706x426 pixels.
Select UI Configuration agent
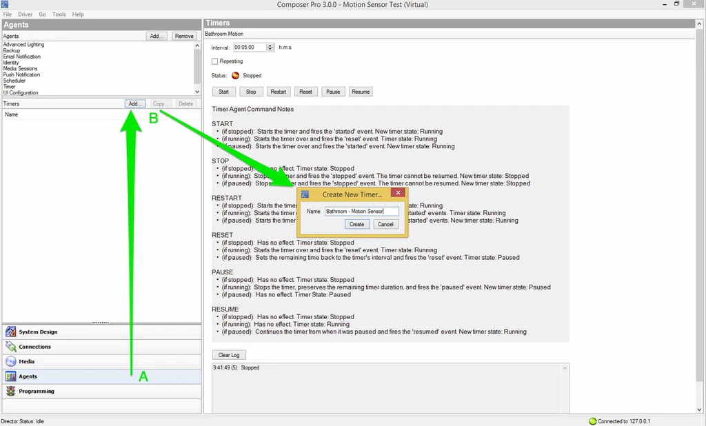21,93
